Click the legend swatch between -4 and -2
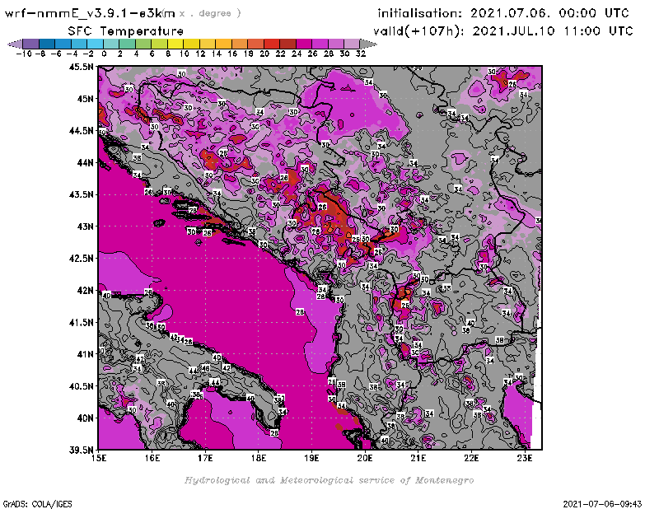This screenshot has width=659, height=509. (79, 44)
